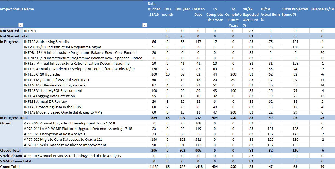335x169 pixels.
Task: Click AP89-929 actual burn value 107
Action: click(x=270, y=134)
